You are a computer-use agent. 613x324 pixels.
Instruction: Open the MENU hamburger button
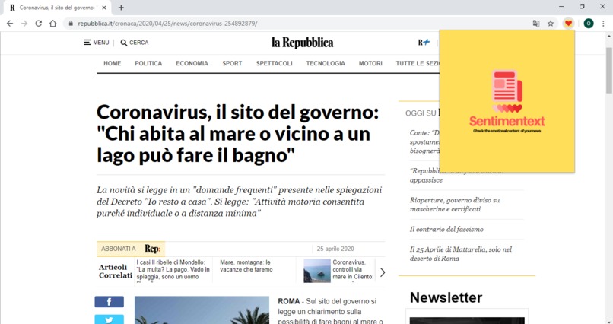96,42
